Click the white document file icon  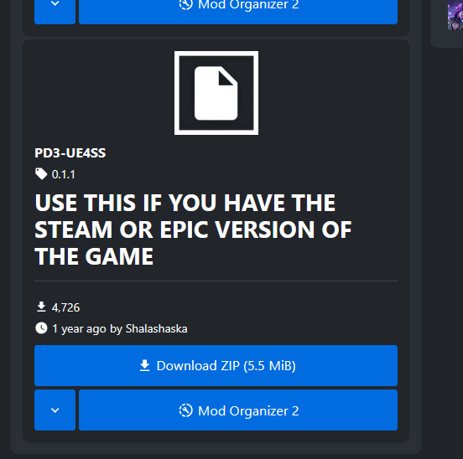(x=216, y=93)
